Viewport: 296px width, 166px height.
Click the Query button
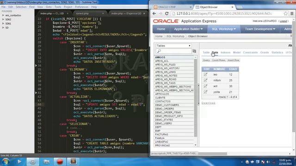click(x=206, y=60)
